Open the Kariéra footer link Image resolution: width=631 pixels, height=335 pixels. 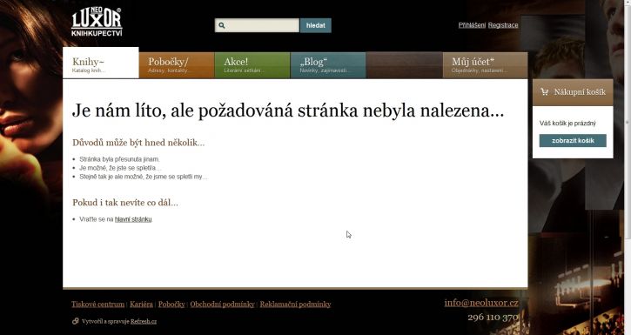pos(141,304)
